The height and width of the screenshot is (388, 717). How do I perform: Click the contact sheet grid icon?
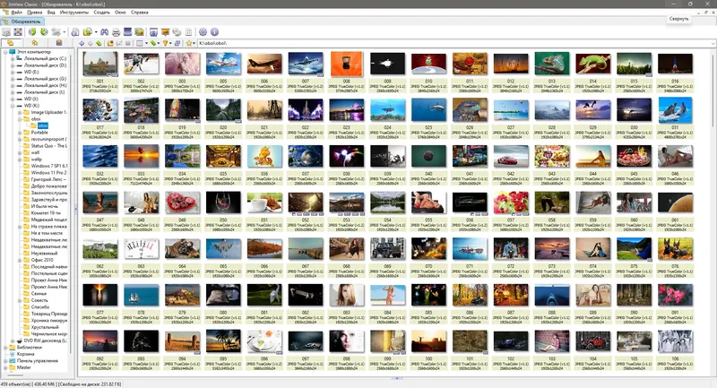point(188,32)
